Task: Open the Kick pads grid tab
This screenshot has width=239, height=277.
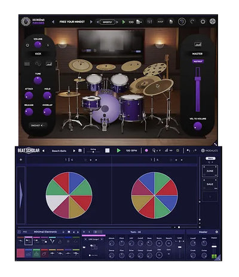Action: (27, 64)
